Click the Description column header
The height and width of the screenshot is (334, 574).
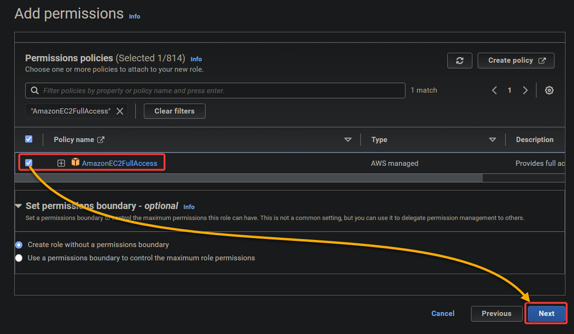pos(535,140)
